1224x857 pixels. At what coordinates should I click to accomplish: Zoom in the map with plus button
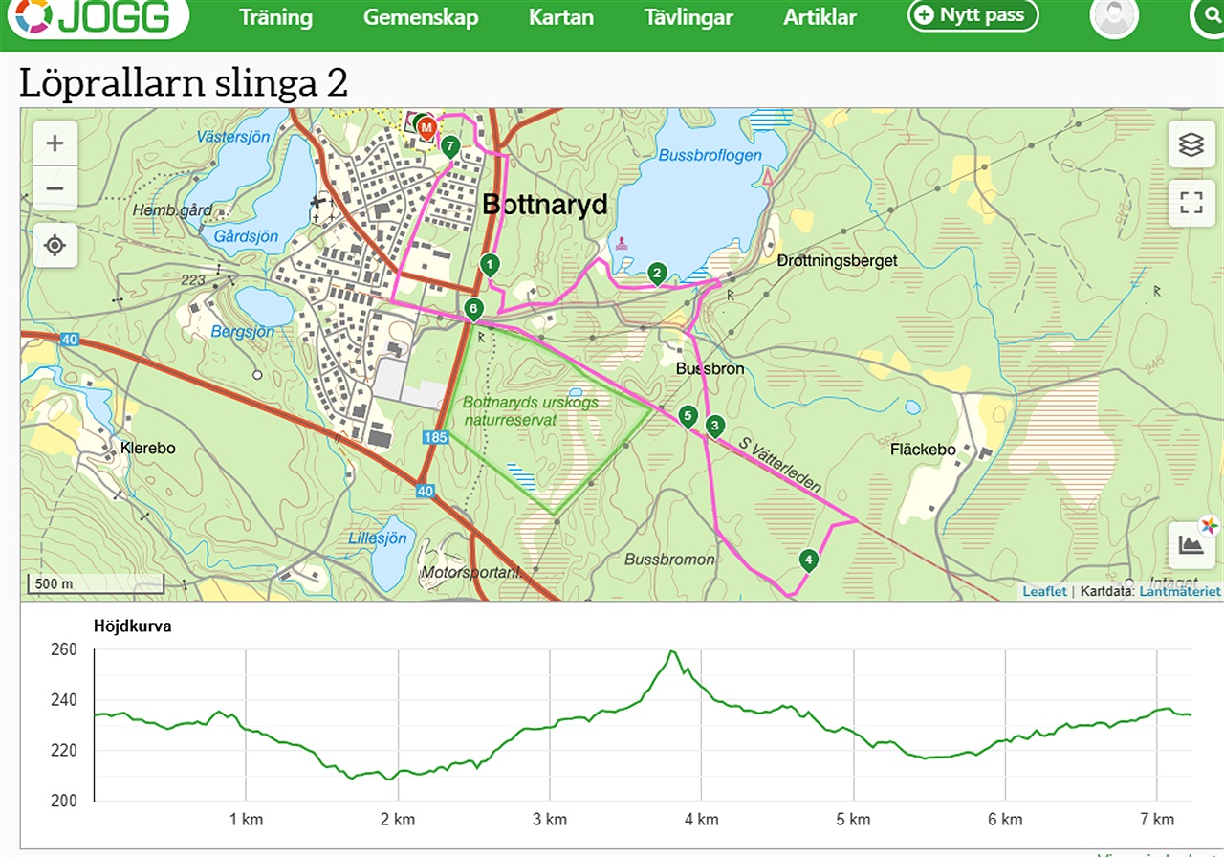coord(55,143)
